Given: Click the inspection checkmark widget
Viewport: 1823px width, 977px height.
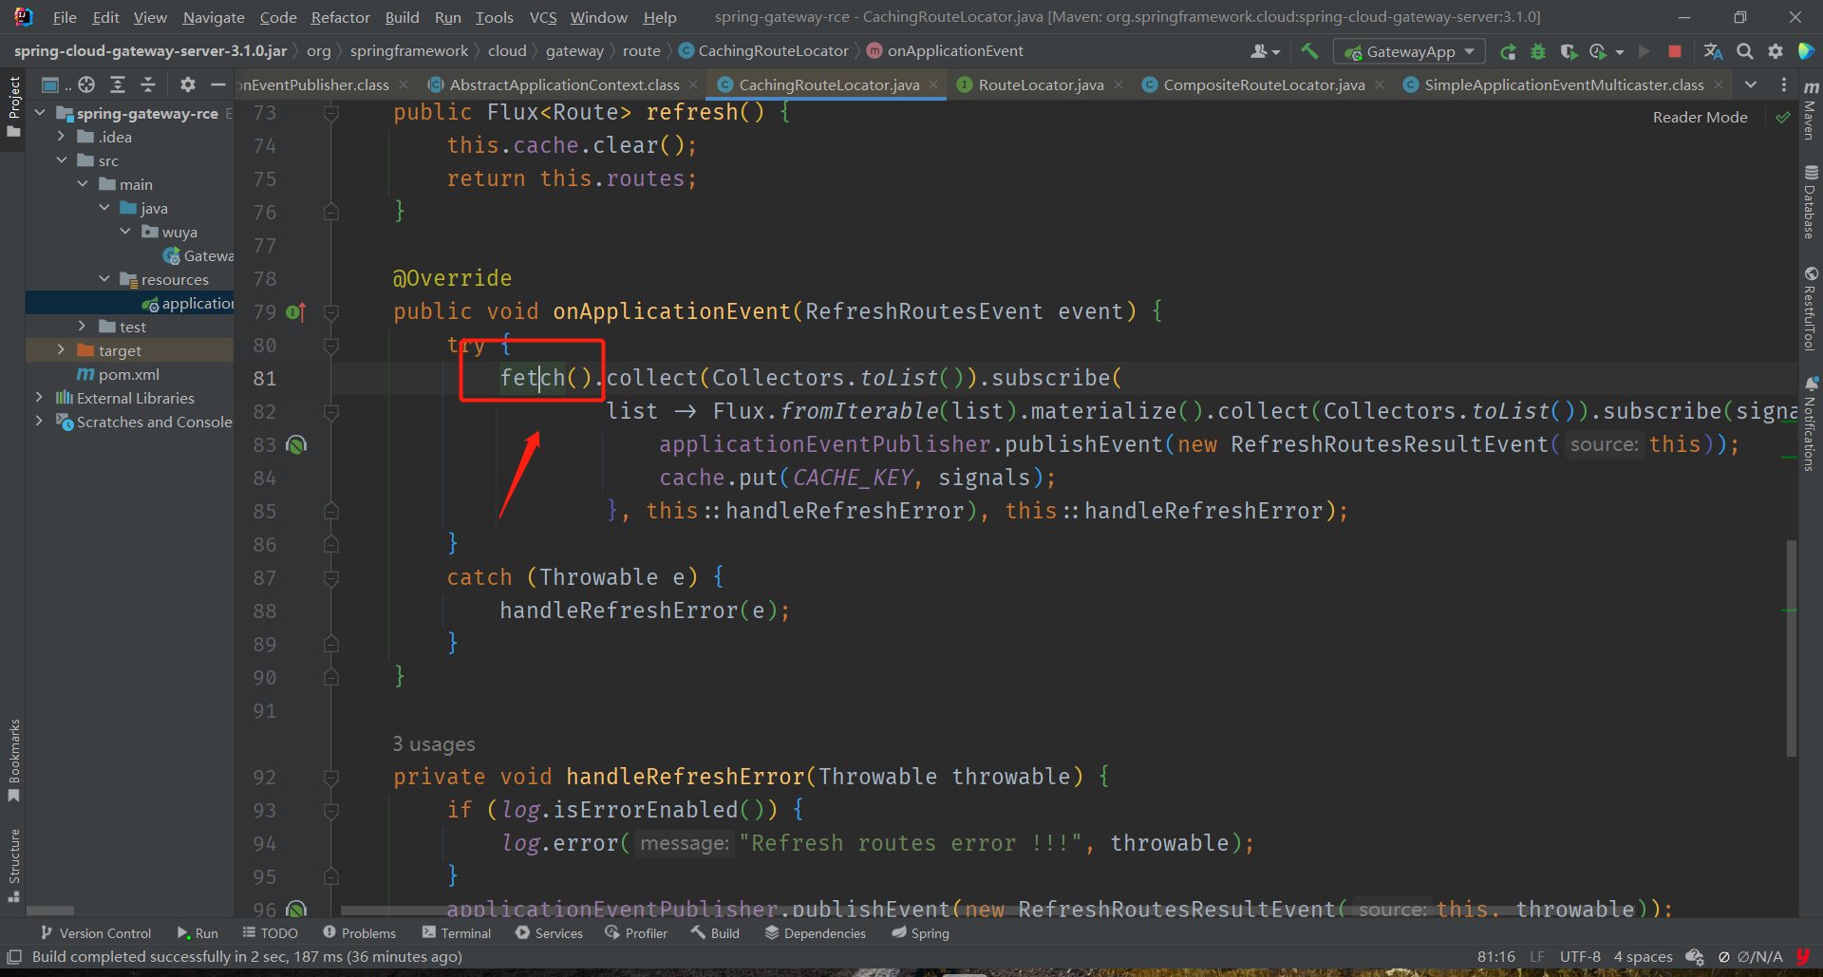Looking at the screenshot, I should coord(1783,118).
